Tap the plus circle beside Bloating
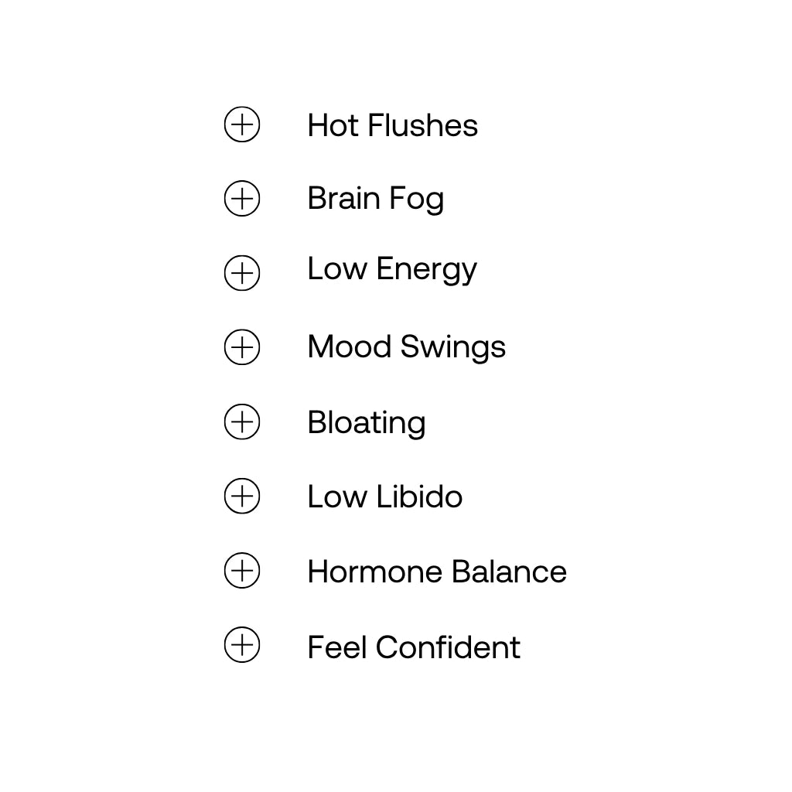 (242, 422)
